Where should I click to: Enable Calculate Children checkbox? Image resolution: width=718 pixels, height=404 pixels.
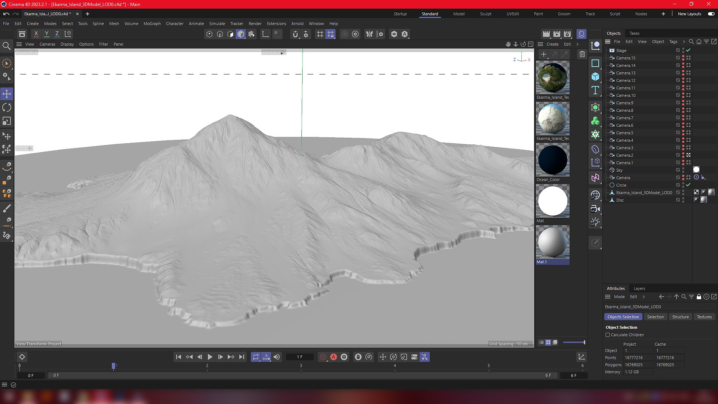pyautogui.click(x=608, y=335)
